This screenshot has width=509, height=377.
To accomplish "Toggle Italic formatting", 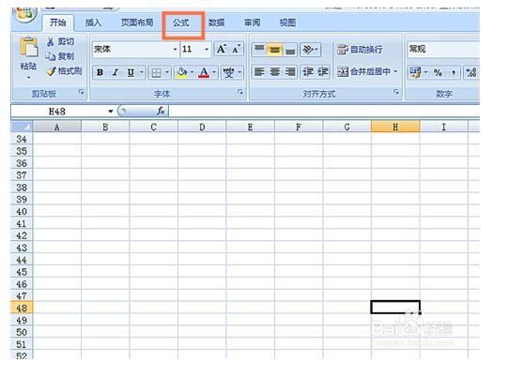I will [115, 72].
